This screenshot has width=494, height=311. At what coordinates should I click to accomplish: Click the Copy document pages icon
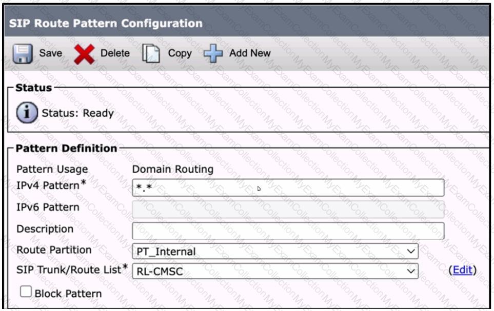point(151,54)
